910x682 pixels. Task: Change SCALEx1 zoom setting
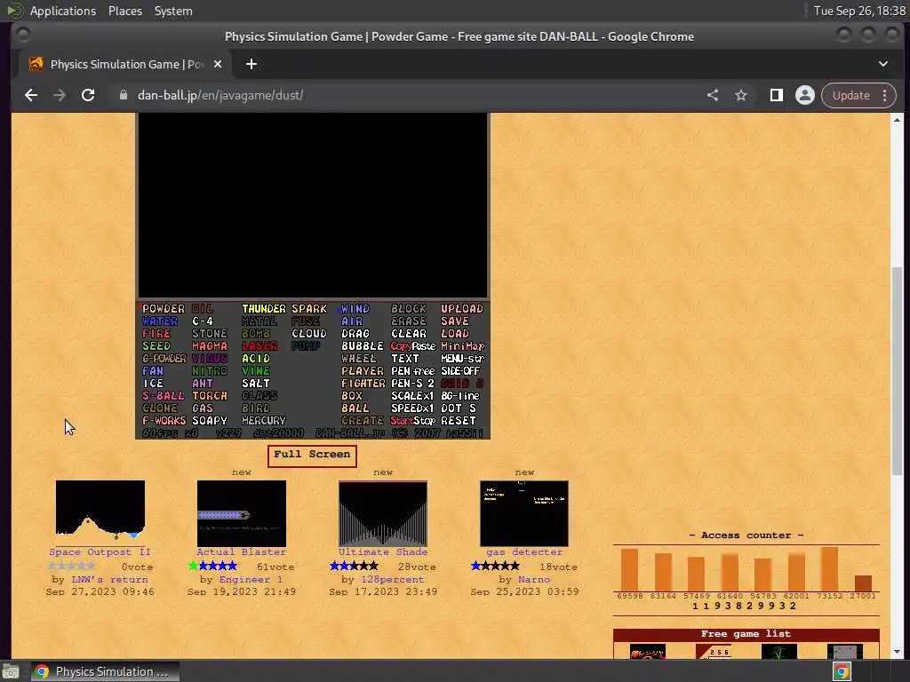point(412,395)
